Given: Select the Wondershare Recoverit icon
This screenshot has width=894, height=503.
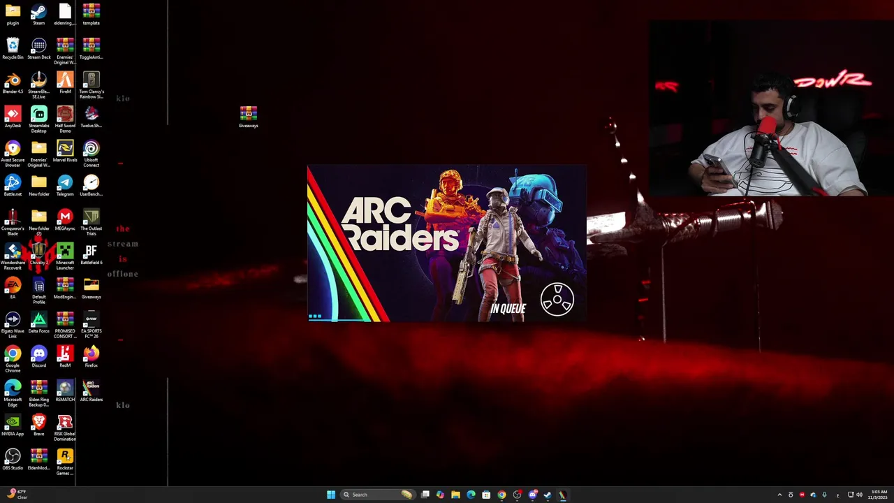Looking at the screenshot, I should 13,256.
